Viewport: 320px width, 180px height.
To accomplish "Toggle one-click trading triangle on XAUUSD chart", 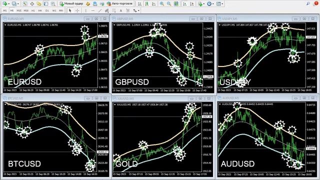I will coord(115,104).
